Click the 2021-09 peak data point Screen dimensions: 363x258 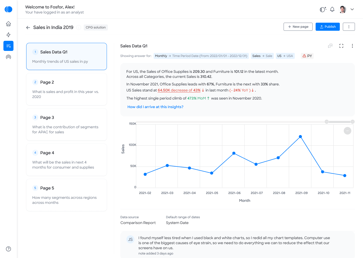[x=300, y=137]
